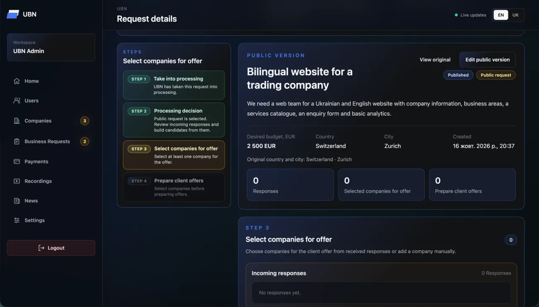The width and height of the screenshot is (539, 307).
Task: Click the 'Incoming responses' heading
Action: point(279,273)
